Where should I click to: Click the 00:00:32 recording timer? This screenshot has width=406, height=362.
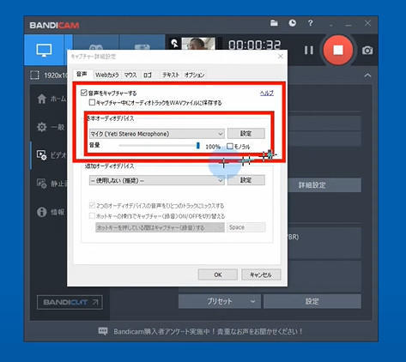coord(254,45)
